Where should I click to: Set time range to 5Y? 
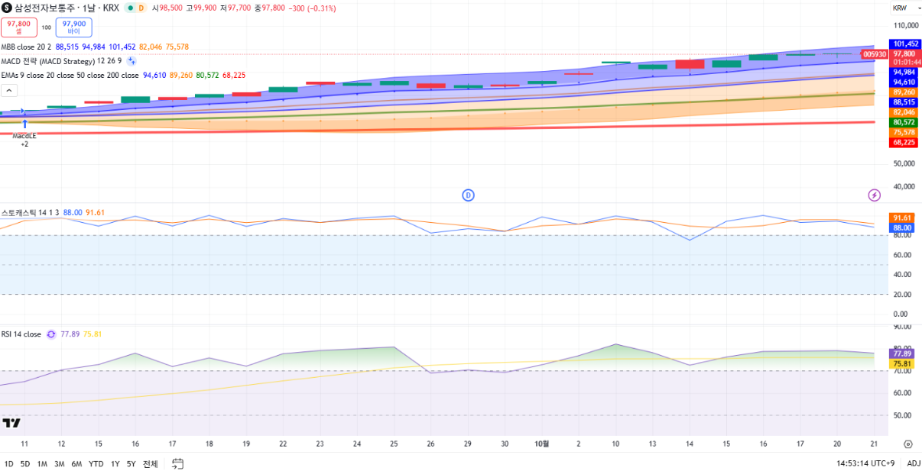point(131,463)
